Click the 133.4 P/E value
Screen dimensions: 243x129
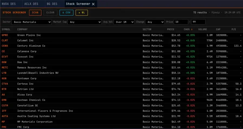click(238, 46)
